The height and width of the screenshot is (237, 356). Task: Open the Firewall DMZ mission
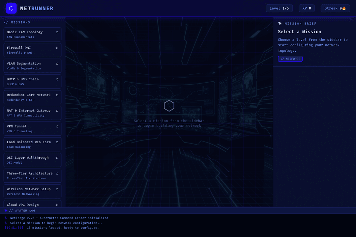pyautogui.click(x=32, y=50)
